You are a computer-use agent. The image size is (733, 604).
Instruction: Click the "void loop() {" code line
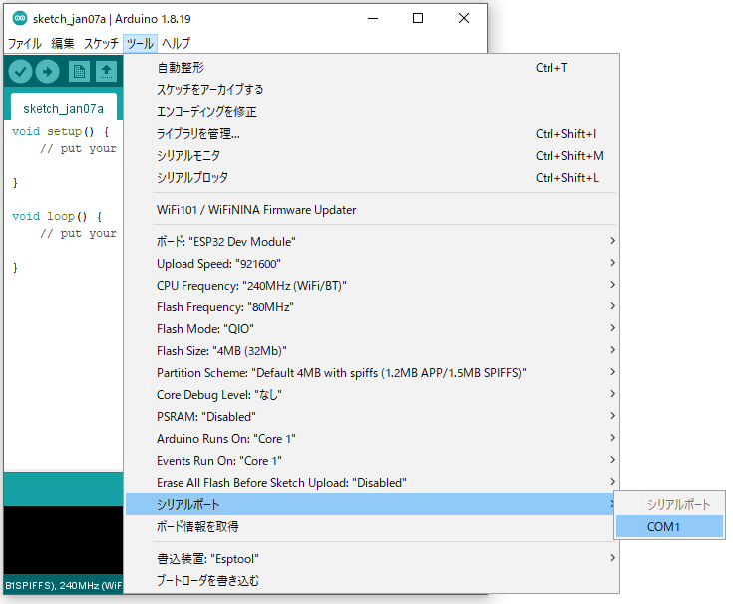point(57,216)
